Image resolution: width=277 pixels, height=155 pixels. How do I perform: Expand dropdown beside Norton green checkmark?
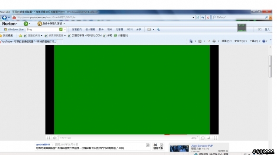click(29, 24)
